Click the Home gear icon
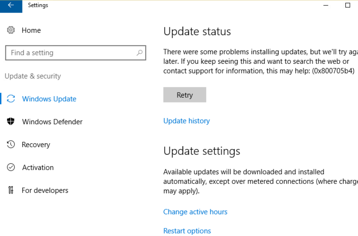This screenshot has height=236, width=358. (x=11, y=30)
